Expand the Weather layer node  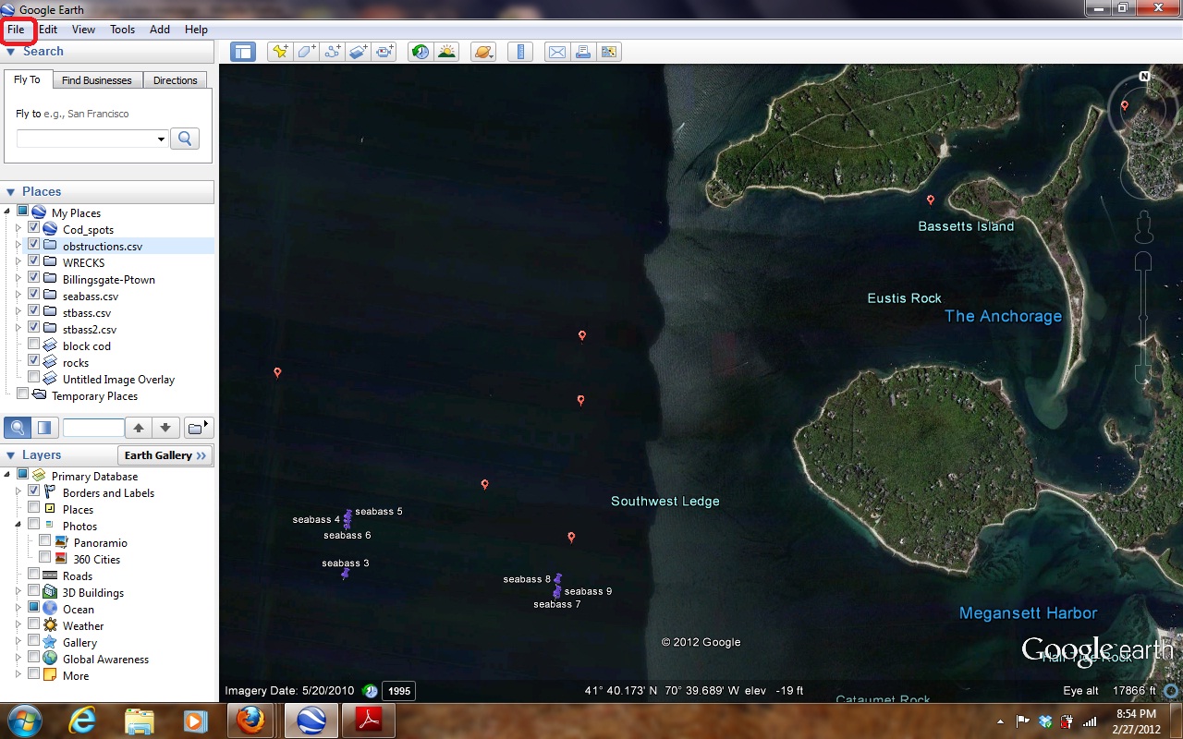[18, 625]
